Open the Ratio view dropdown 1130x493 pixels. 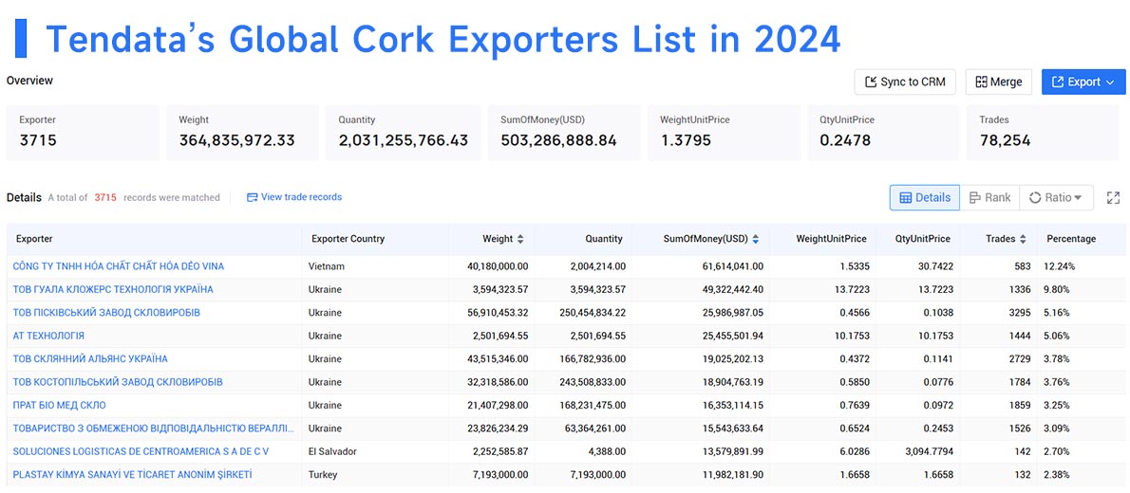[1056, 198]
